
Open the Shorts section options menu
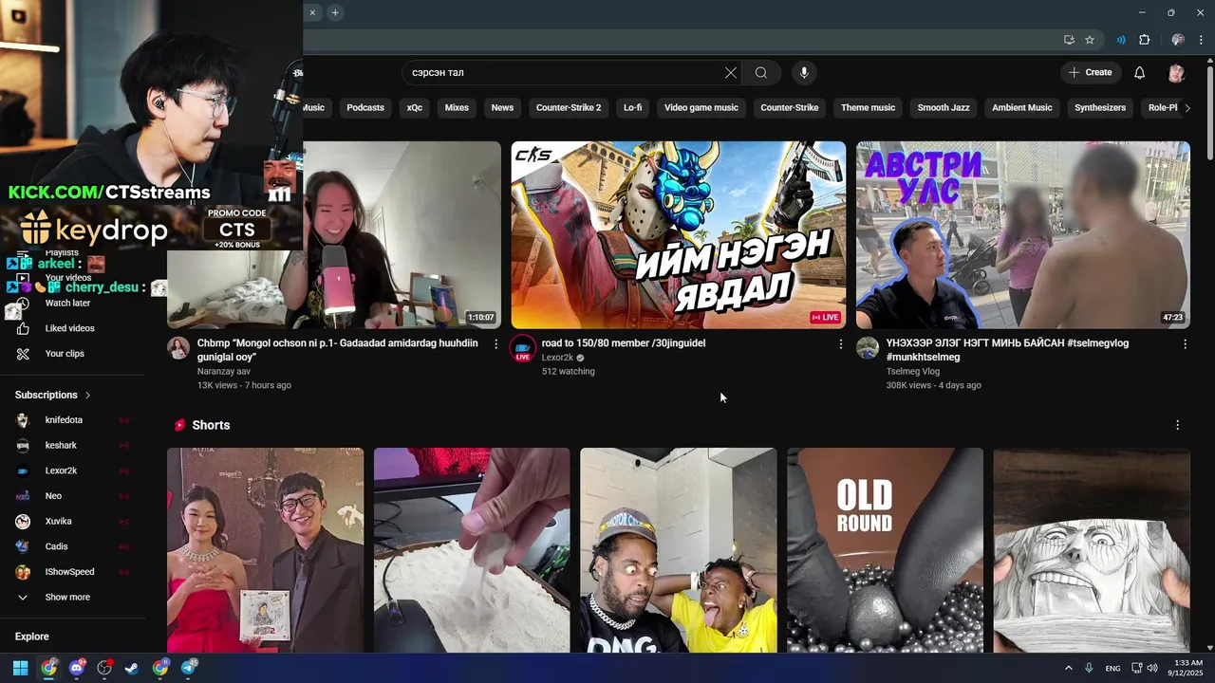click(1178, 425)
